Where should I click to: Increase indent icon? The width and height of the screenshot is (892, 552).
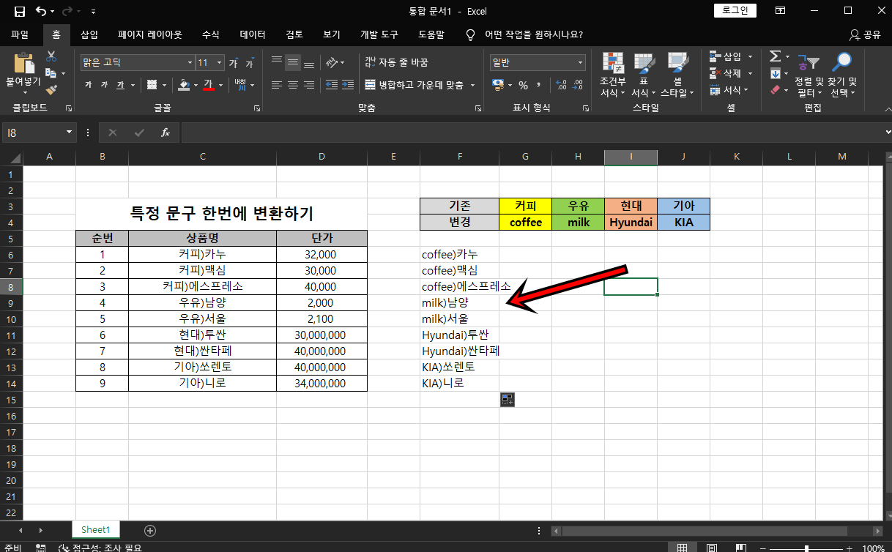coord(349,85)
